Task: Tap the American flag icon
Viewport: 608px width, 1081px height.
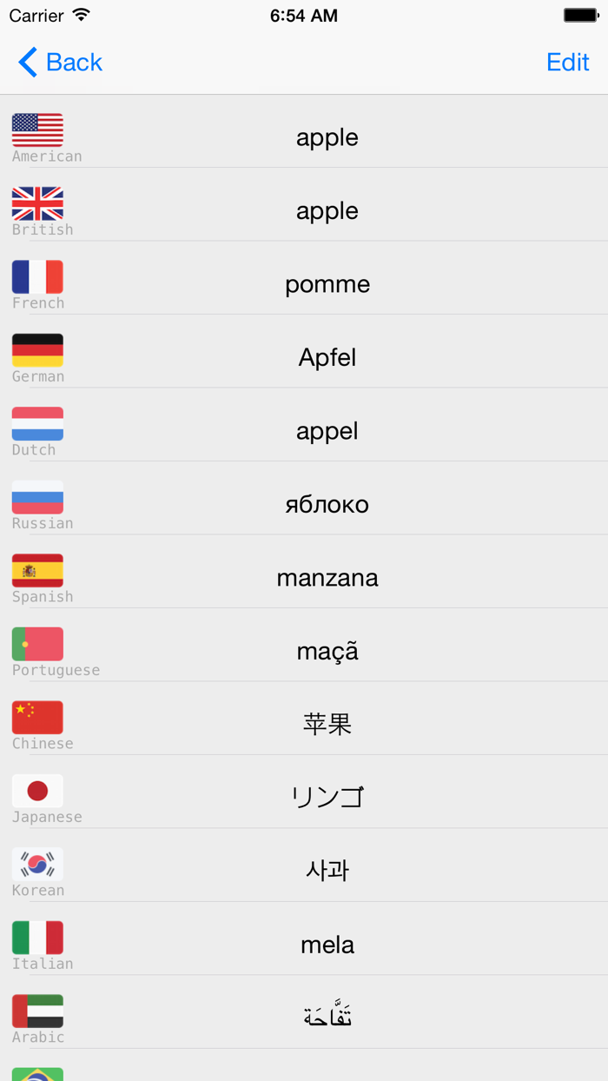Action: [36, 128]
